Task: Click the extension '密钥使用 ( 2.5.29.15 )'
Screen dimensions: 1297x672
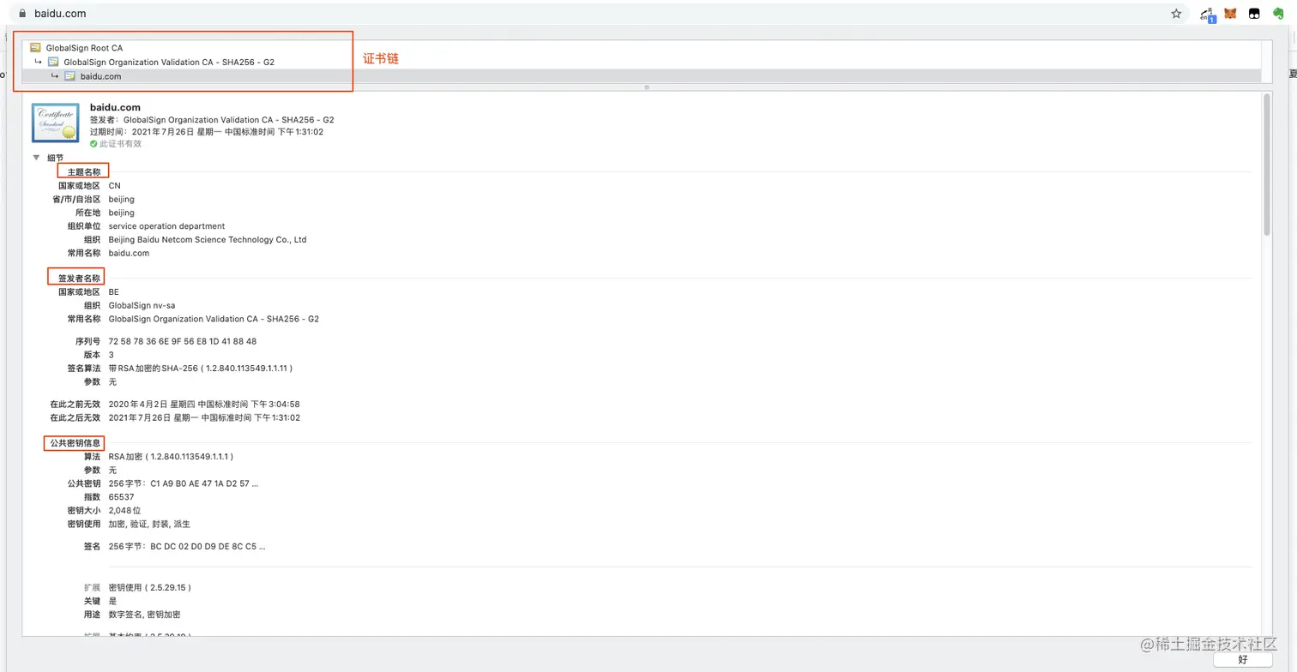Action: [150, 588]
